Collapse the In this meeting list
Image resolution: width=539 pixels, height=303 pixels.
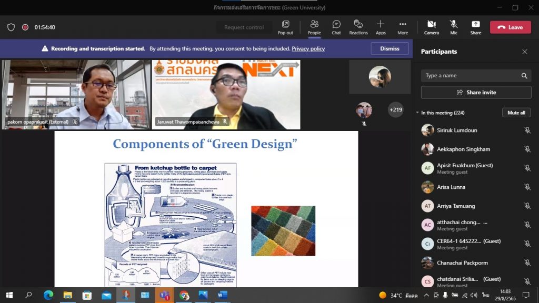coord(417,113)
